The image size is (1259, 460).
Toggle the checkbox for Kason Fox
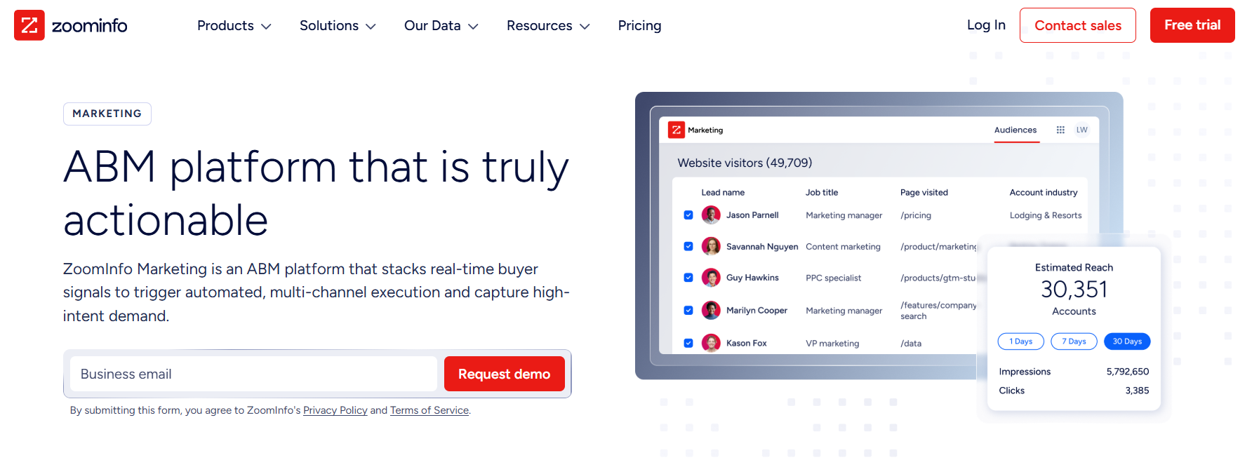tap(688, 343)
